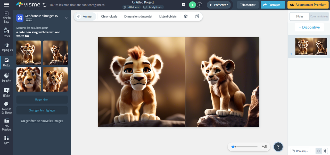Open the Remarques notes button
330x155 pixels.
(x=300, y=151)
